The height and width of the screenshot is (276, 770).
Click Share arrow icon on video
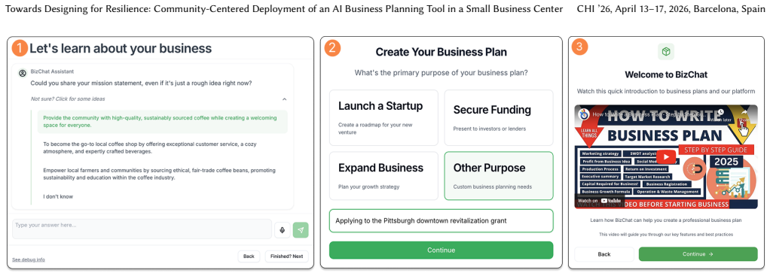point(744,114)
